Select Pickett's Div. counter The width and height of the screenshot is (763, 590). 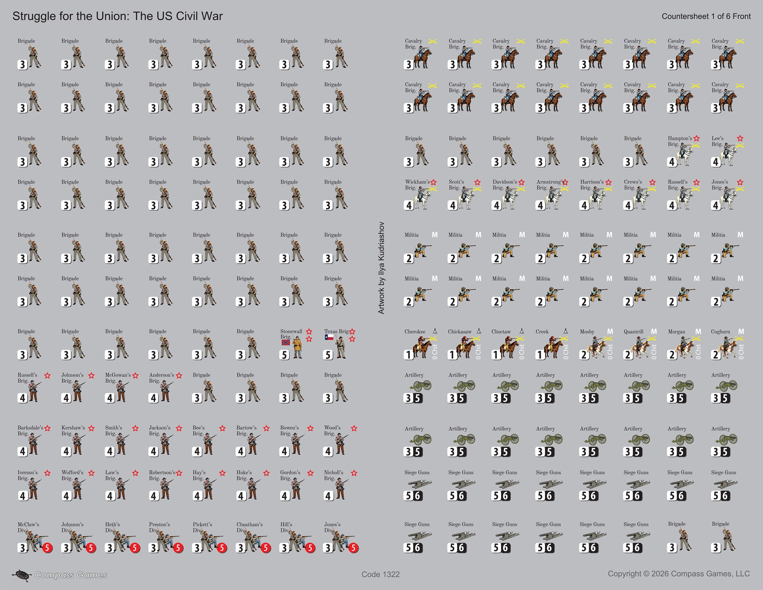click(210, 537)
